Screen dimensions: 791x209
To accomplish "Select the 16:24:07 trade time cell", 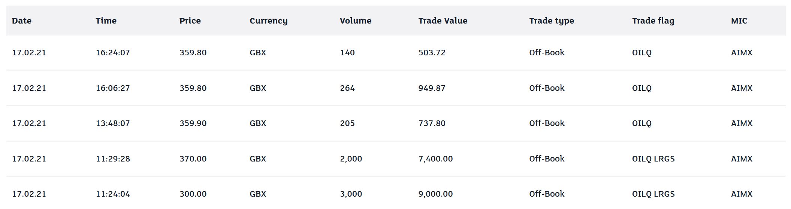I will click(x=113, y=53).
